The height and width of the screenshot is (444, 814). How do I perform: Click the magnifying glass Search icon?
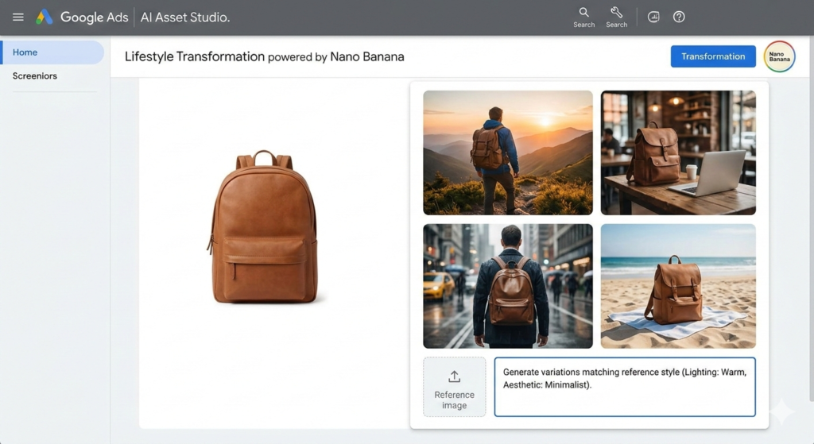(583, 13)
